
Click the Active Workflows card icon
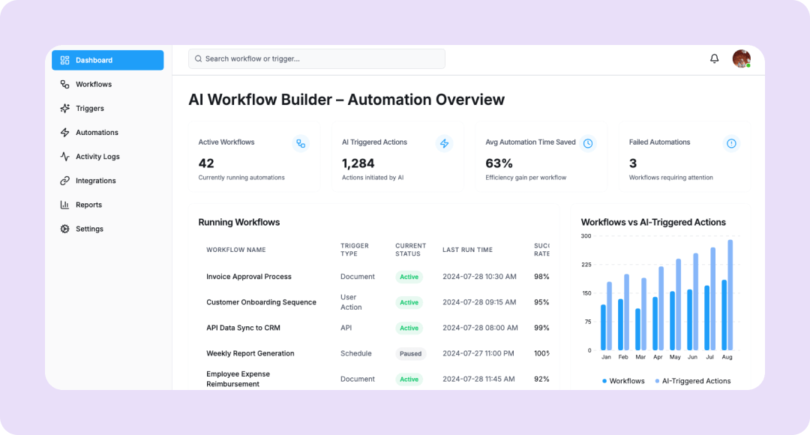coord(301,143)
